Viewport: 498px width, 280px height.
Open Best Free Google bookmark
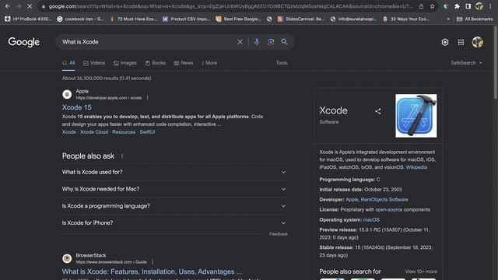(x=239, y=19)
